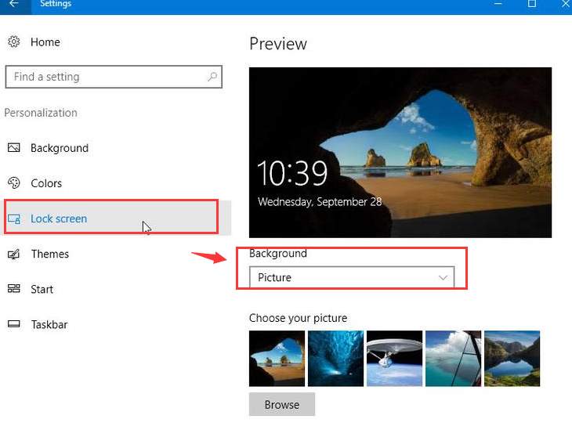This screenshot has width=572, height=426.
Task: Click the Colors palette icon
Action: pyautogui.click(x=13, y=183)
